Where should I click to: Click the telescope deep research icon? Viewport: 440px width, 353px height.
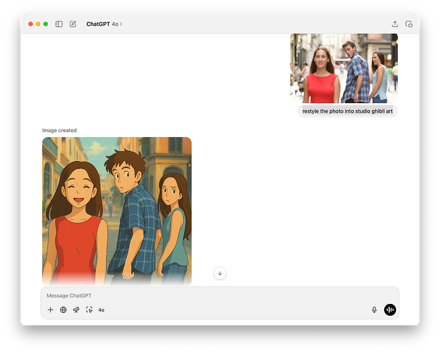[76, 310]
